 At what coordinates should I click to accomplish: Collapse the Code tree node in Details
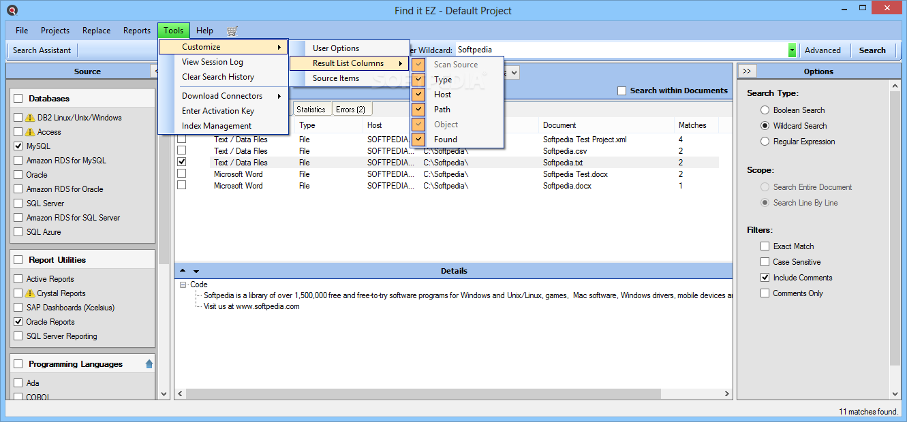(183, 285)
